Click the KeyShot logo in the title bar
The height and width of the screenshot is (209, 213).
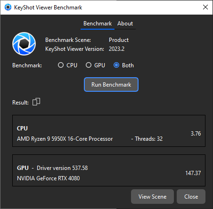pyautogui.click(x=8, y=7)
